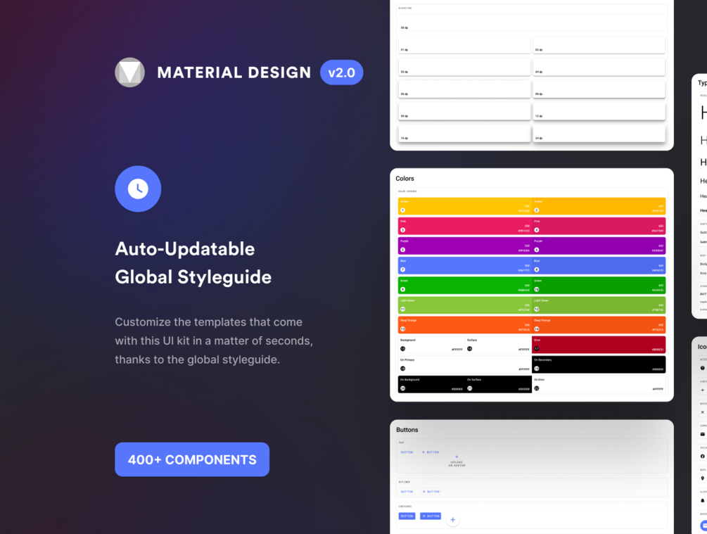The height and width of the screenshot is (534, 707).
Task: Select the Blue 600 color swatch
Action: pos(599,266)
